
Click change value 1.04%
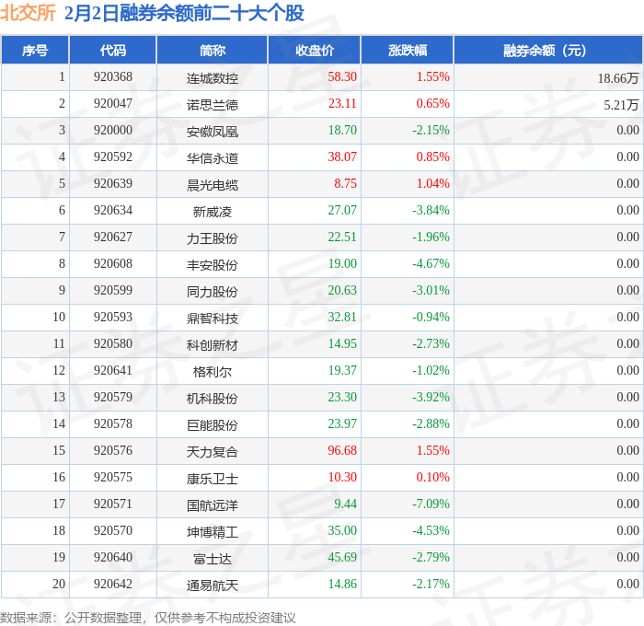click(433, 184)
